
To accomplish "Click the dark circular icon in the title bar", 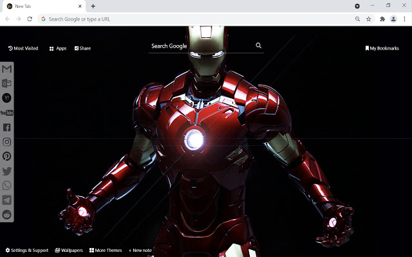I will tap(357, 6).
